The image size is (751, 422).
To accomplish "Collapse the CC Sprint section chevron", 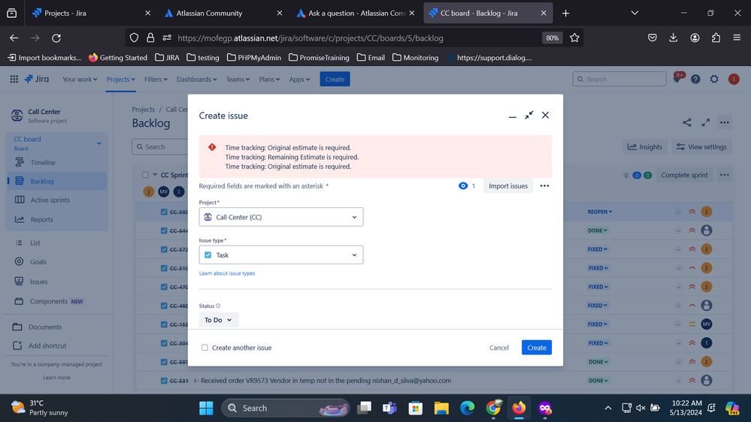I will pos(155,175).
